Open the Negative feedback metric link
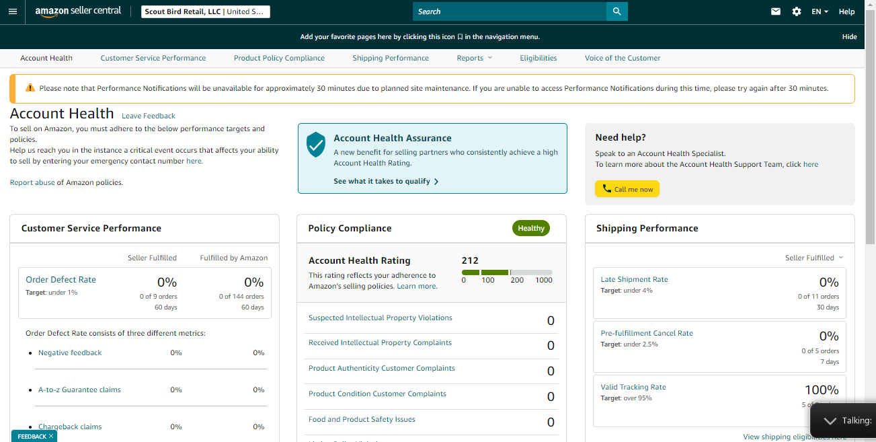Image resolution: width=876 pixels, height=442 pixels. 70,353
